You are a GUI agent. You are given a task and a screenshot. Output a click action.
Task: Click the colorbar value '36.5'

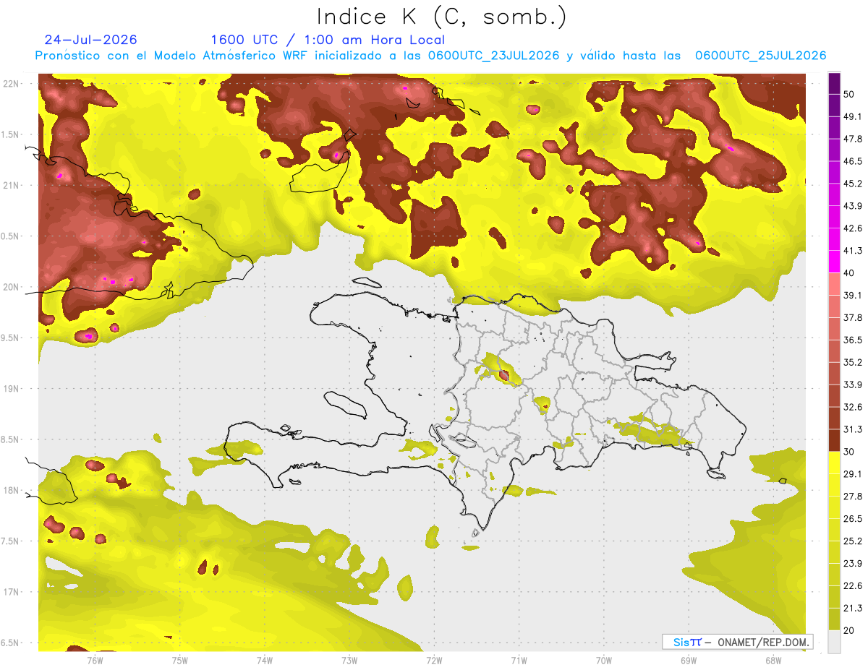(853, 340)
